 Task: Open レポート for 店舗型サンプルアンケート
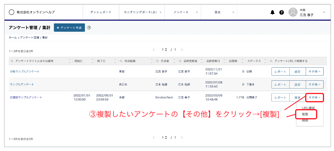pyautogui.click(x=280, y=97)
